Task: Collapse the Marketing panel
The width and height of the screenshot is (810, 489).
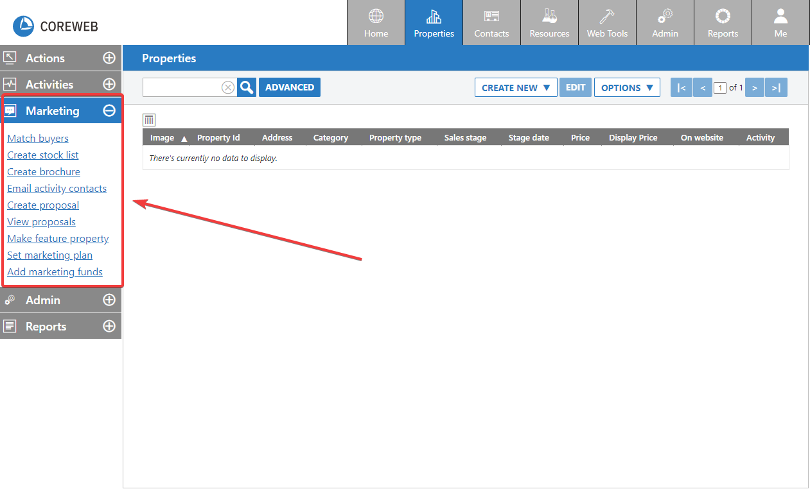Action: [109, 111]
